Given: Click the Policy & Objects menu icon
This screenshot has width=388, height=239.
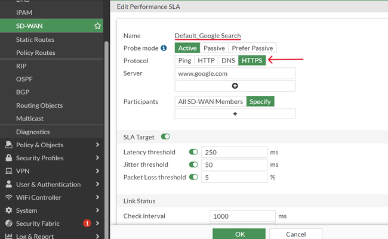Looking at the screenshot, I should 8,145.
